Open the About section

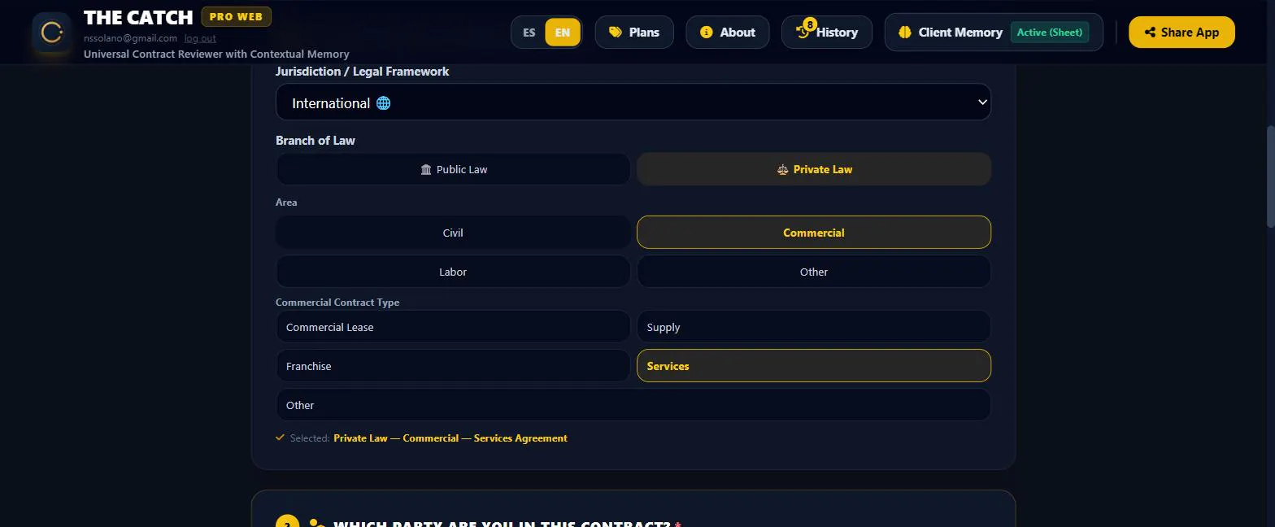point(728,33)
